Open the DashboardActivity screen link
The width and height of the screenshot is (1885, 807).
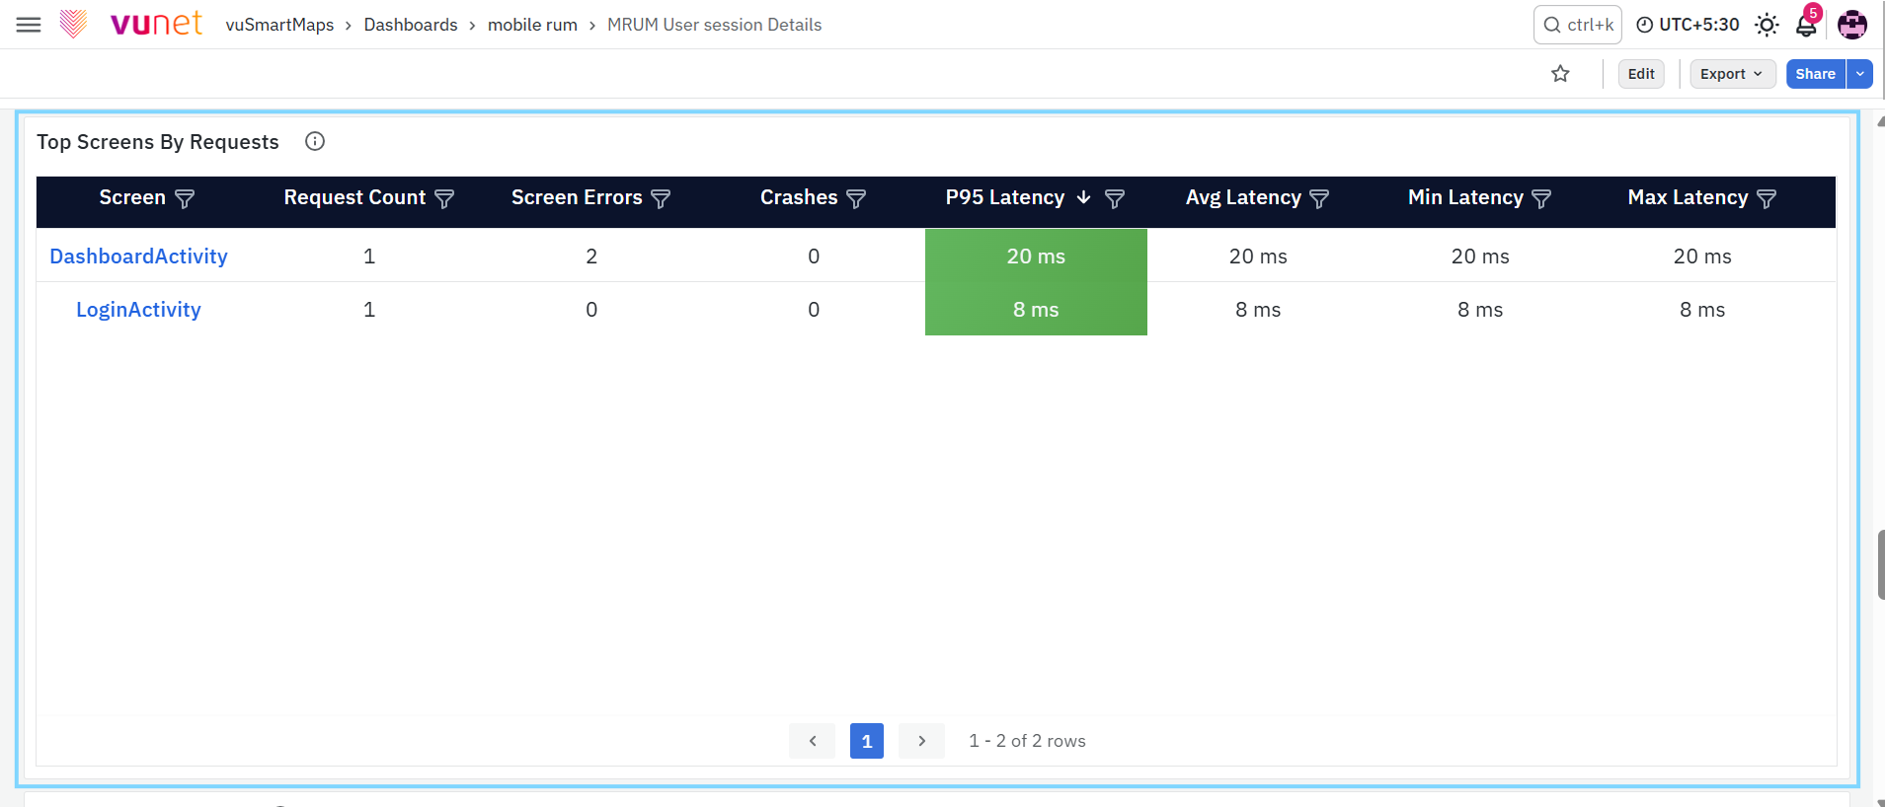point(138,257)
